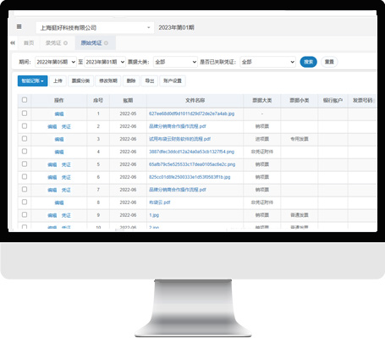The image size is (385, 338).
Task: Enable the checkbox for row 8
Action: 25,202
